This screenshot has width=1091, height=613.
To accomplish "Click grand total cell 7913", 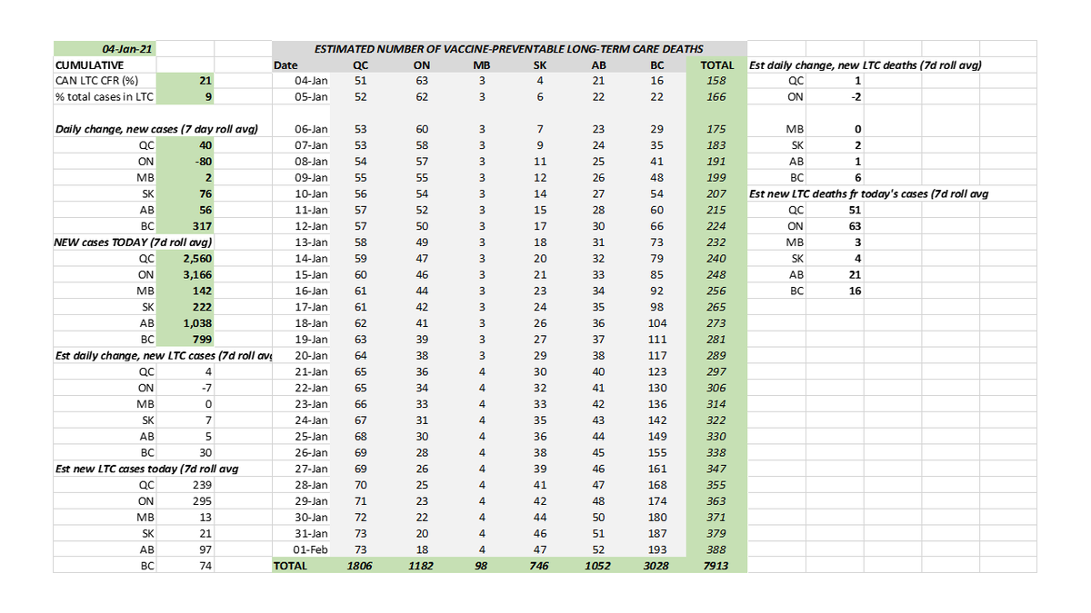I will tap(717, 566).
